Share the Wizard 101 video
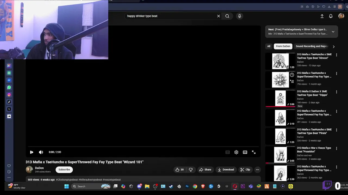 pyautogui.click(x=205, y=170)
